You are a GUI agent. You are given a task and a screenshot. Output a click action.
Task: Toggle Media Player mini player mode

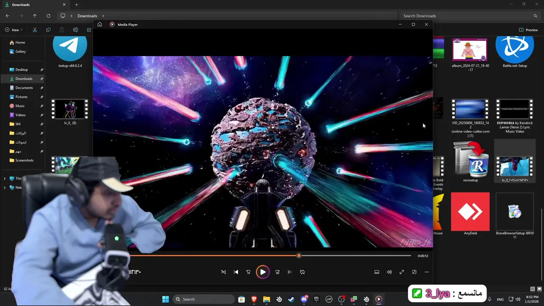[414, 272]
